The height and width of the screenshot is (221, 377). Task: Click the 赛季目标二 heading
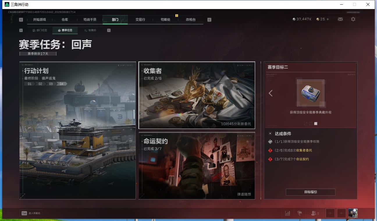coord(278,67)
